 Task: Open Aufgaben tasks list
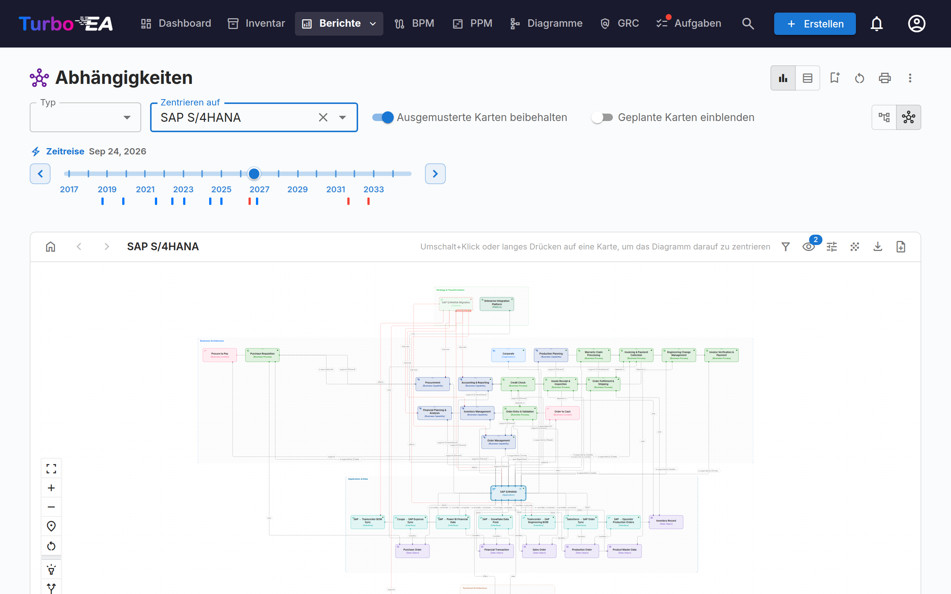[688, 23]
